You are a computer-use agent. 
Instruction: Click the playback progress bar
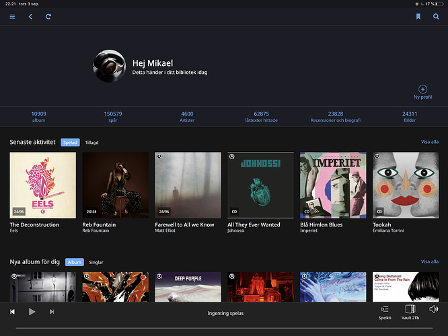[x=224, y=329]
